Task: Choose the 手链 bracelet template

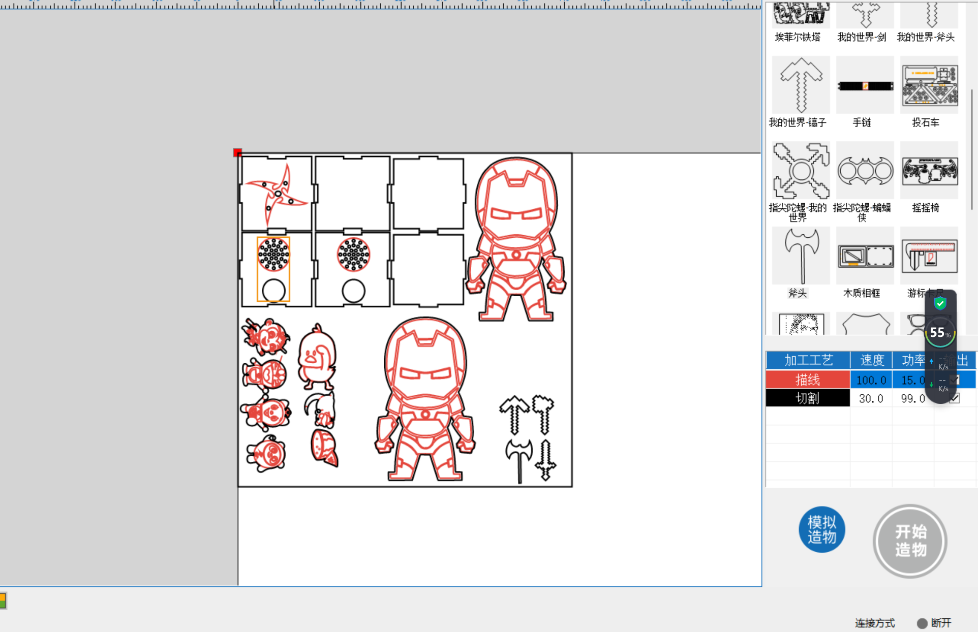Action: point(865,85)
